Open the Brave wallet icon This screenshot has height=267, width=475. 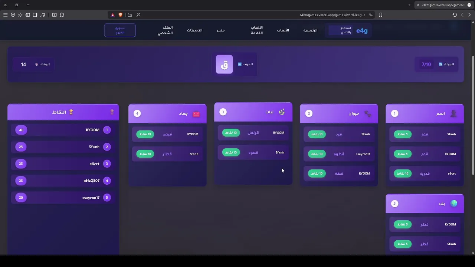pos(27,15)
